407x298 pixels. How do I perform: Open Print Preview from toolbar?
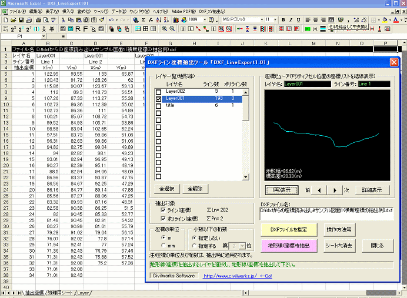[x=46, y=20]
